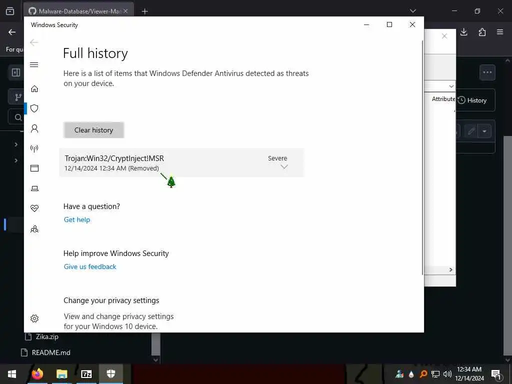Maximize the Windows Security window
Image resolution: width=512 pixels, height=384 pixels.
click(x=389, y=25)
